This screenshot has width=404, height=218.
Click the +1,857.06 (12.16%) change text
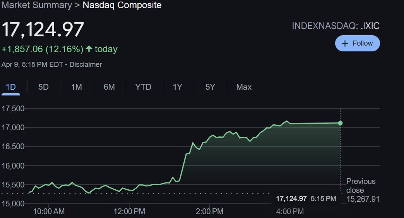click(43, 49)
